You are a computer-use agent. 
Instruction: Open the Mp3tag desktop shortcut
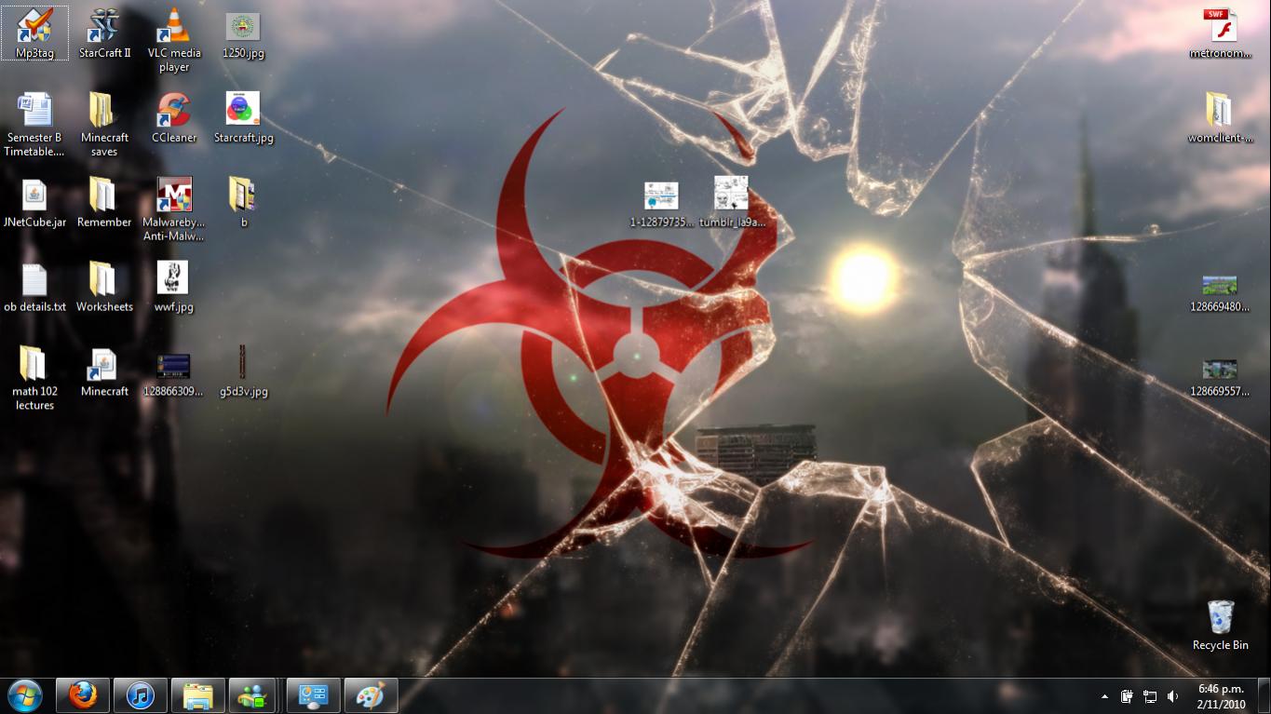pos(34,34)
